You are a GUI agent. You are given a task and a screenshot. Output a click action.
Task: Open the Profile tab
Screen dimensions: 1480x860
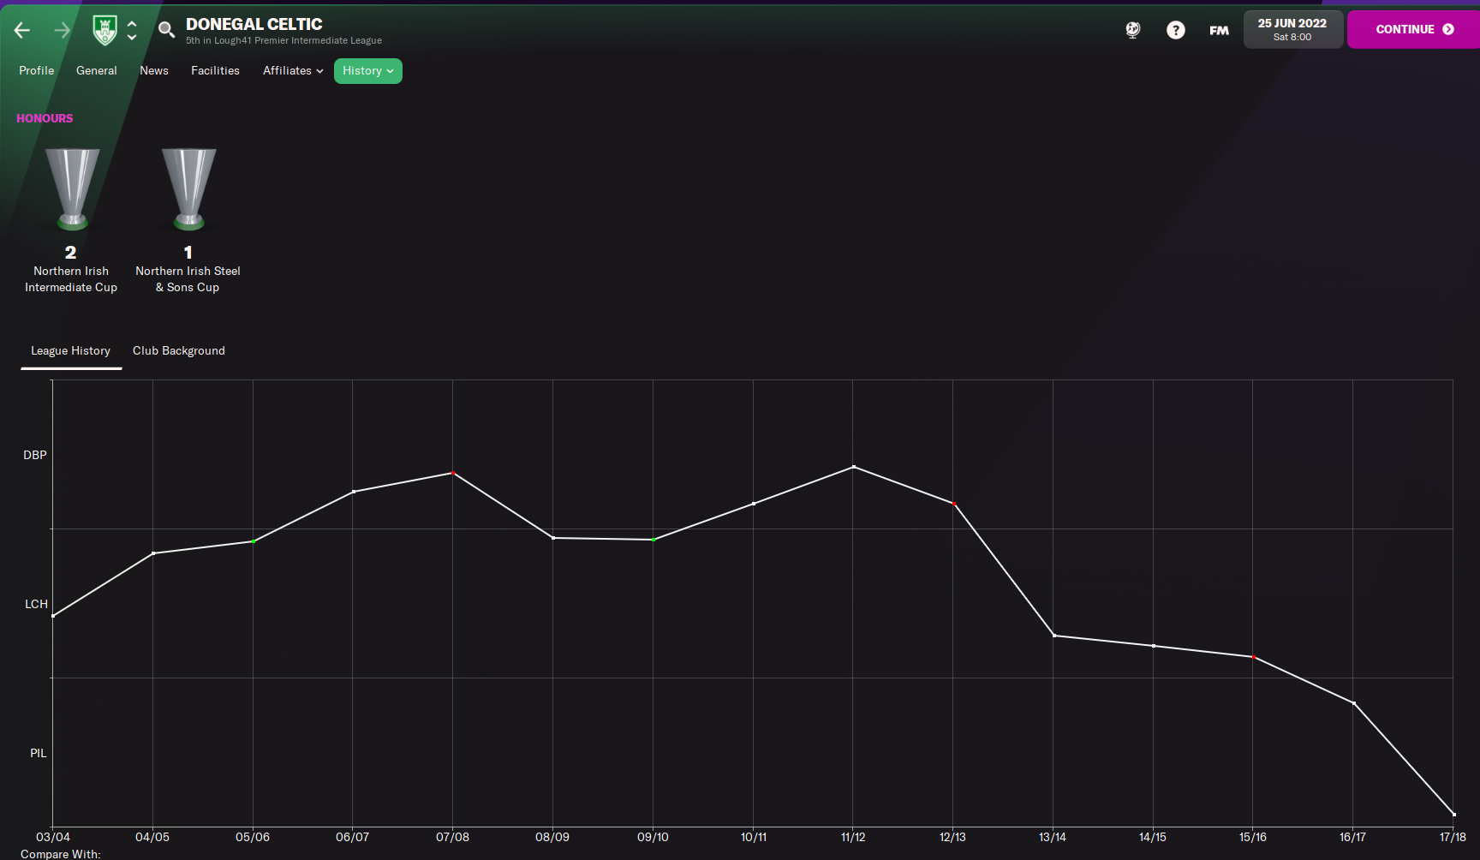(37, 71)
